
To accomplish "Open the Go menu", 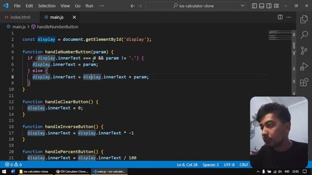I will pyautogui.click(x=78, y=6).
